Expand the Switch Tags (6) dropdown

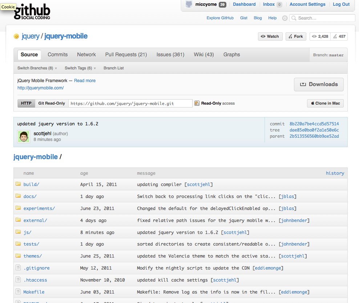click(x=80, y=68)
